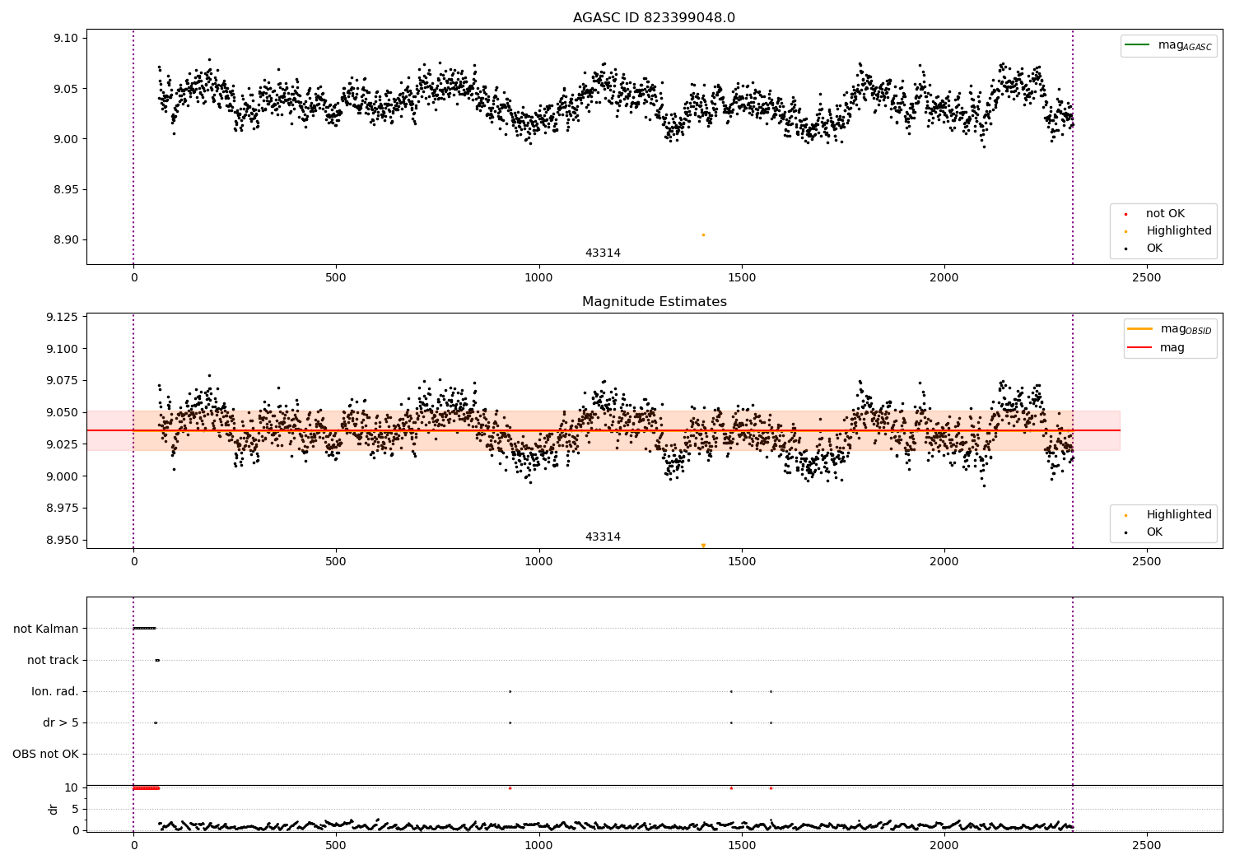This screenshot has height=864, width=1235.
Task: Click the 'AGASC ID 823399048.0' plot title
Action: point(654,18)
